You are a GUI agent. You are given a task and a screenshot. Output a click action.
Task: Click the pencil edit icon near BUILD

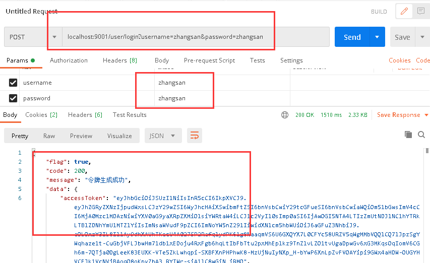[404, 11]
